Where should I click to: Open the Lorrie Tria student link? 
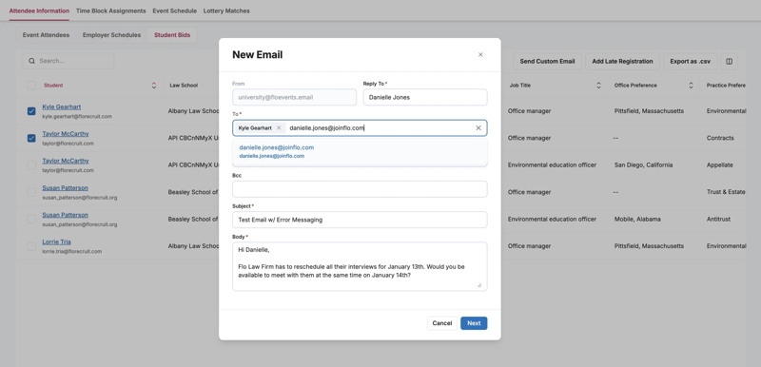57,241
